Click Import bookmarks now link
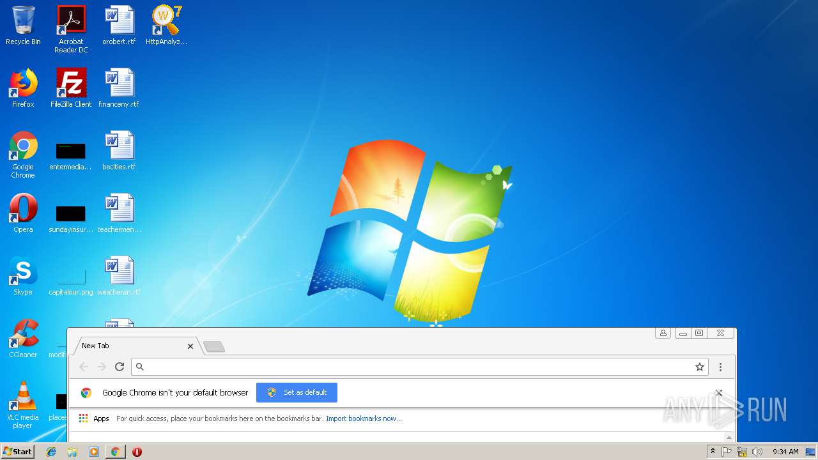This screenshot has width=818, height=460. [x=364, y=418]
